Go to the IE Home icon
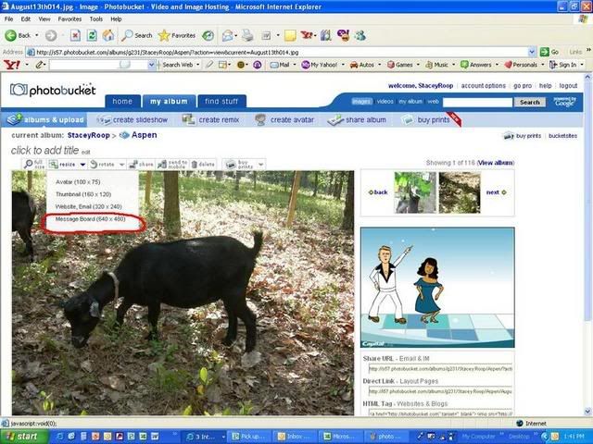The height and width of the screenshot is (444, 593). coord(108,35)
